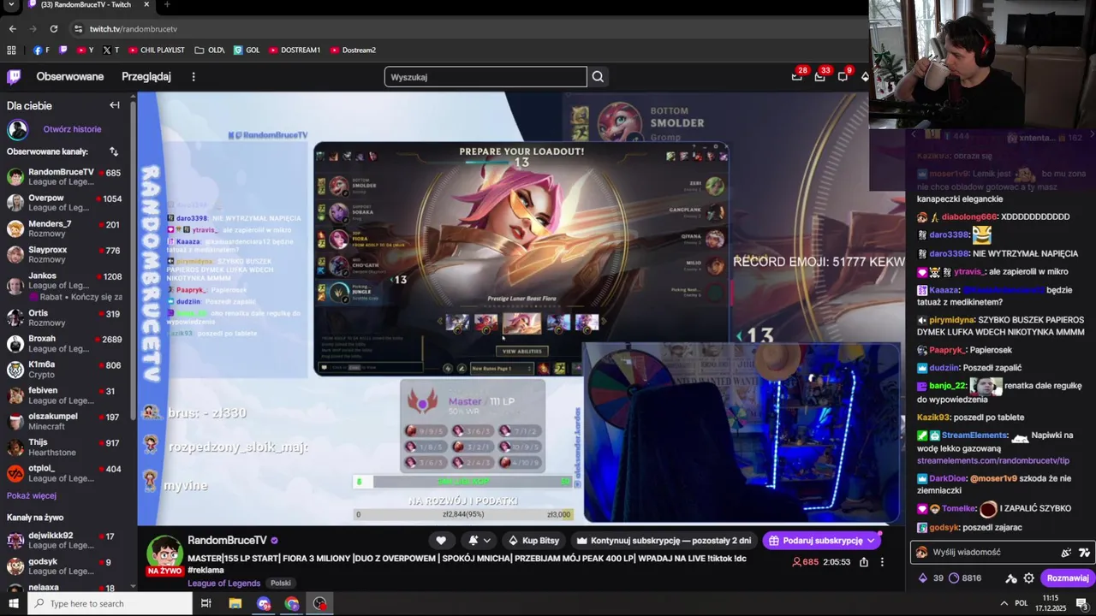Open browser tab search dropdown arrow
Viewport: 1096px width, 616px height.
[x=12, y=5]
